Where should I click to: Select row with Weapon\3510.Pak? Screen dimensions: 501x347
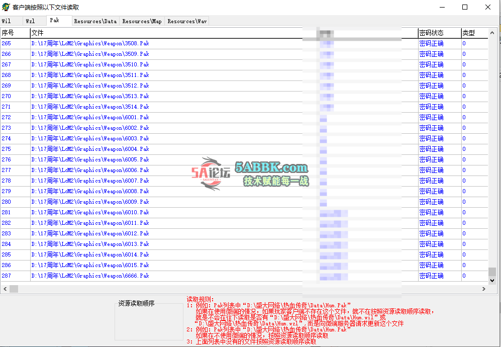click(244, 64)
